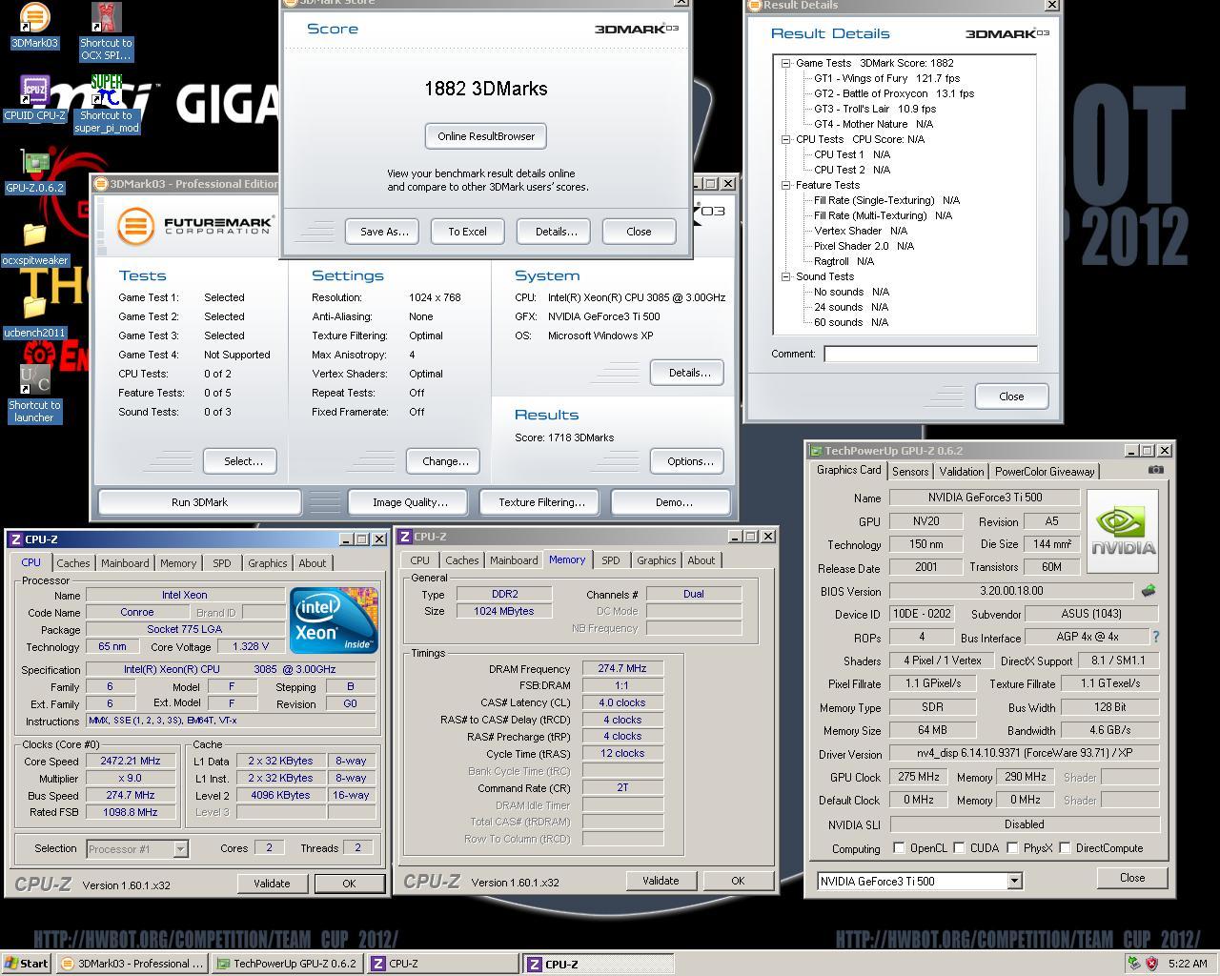Open the ocxspitweaker folder icon
The width and height of the screenshot is (1220, 976).
(x=34, y=244)
